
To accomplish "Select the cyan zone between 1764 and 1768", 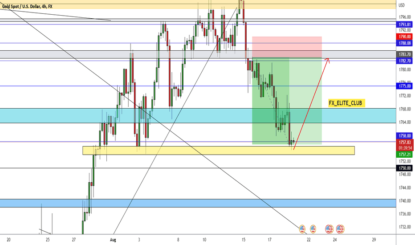I will 198,115.
